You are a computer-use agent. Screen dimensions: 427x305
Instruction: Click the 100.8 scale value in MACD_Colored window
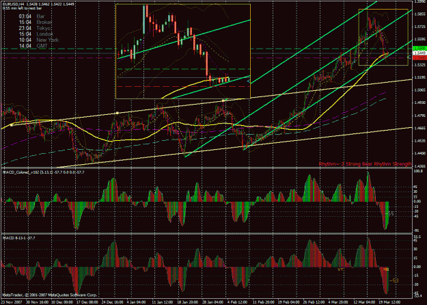point(419,171)
